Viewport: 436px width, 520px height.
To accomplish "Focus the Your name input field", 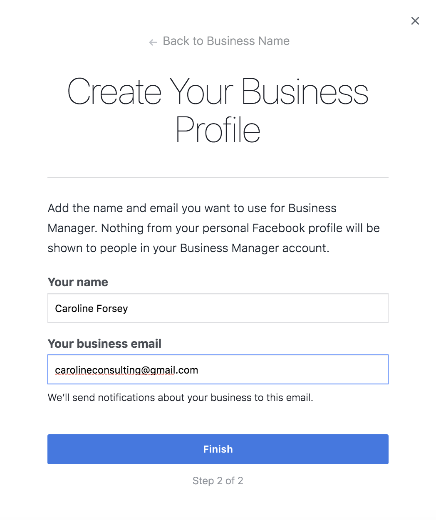I will pos(218,308).
